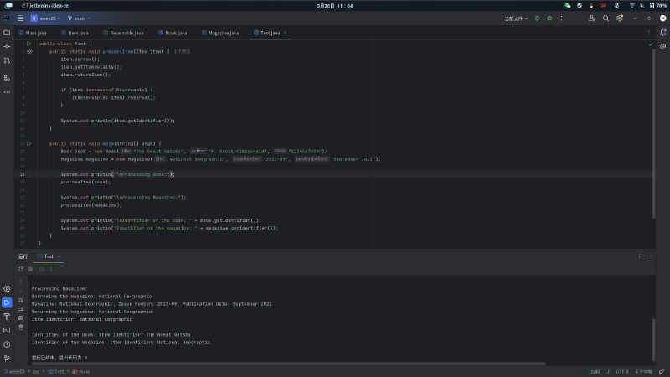This screenshot has width=670, height=377.
Task: Print the console output
Action: coord(21,318)
